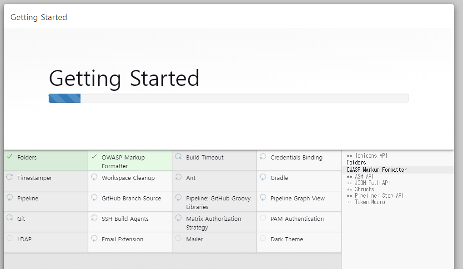Click the GitHub Branch Source label
The image size is (463, 269).
click(131, 198)
